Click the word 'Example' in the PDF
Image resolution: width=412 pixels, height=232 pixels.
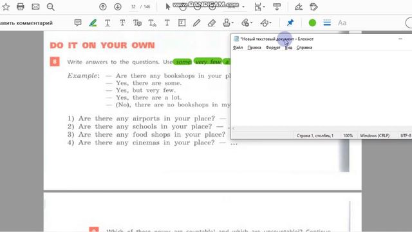click(x=82, y=76)
